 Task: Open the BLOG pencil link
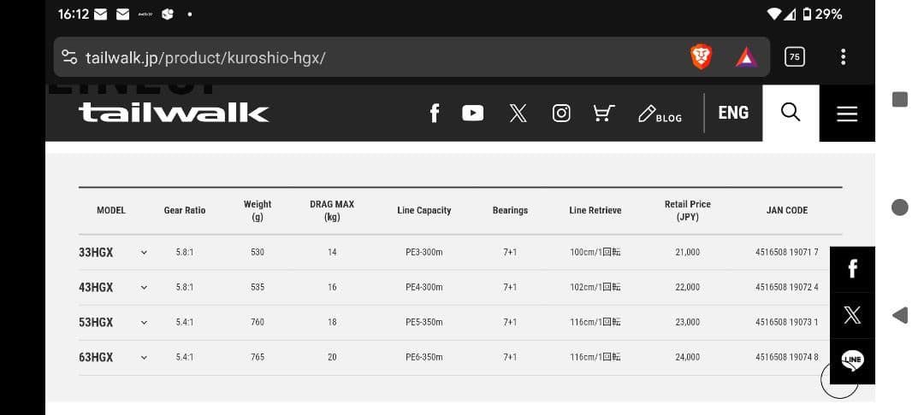coord(660,114)
